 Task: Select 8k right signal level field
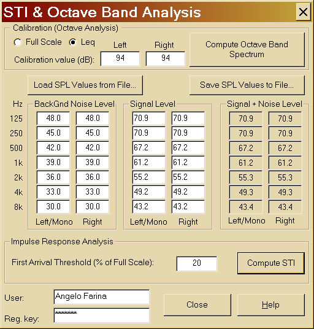(x=188, y=207)
